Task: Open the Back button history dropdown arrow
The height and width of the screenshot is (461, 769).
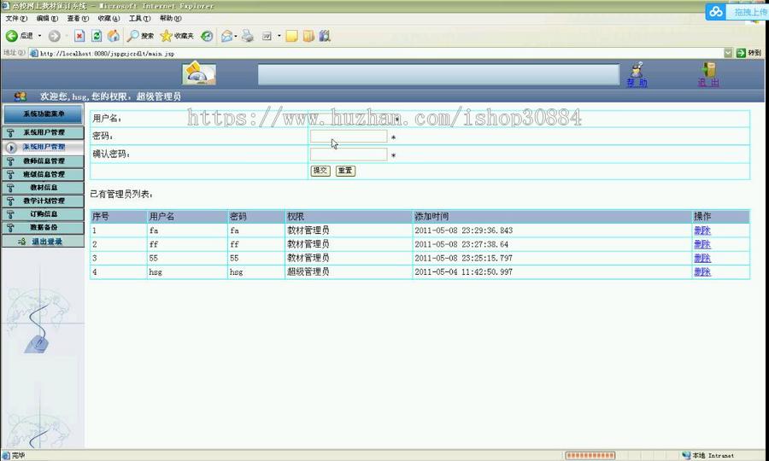Action: [x=39, y=36]
